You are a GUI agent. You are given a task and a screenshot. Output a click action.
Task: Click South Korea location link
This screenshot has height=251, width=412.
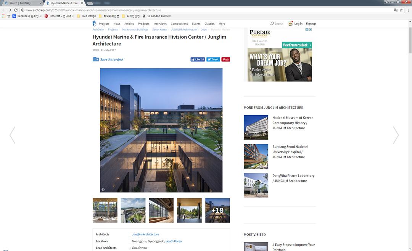pyautogui.click(x=174, y=241)
